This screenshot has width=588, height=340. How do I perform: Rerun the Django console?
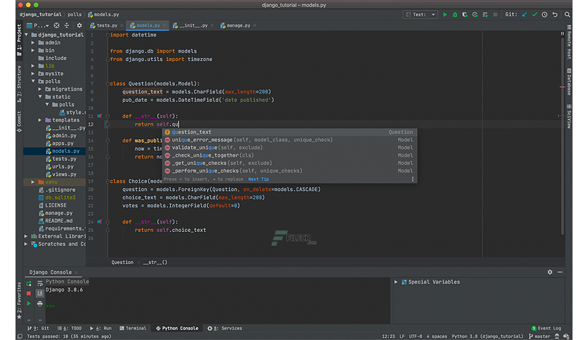(x=29, y=284)
